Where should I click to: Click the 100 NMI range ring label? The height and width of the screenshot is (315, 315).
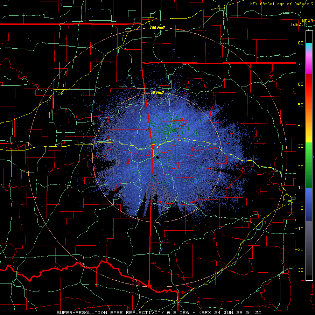tap(157, 28)
